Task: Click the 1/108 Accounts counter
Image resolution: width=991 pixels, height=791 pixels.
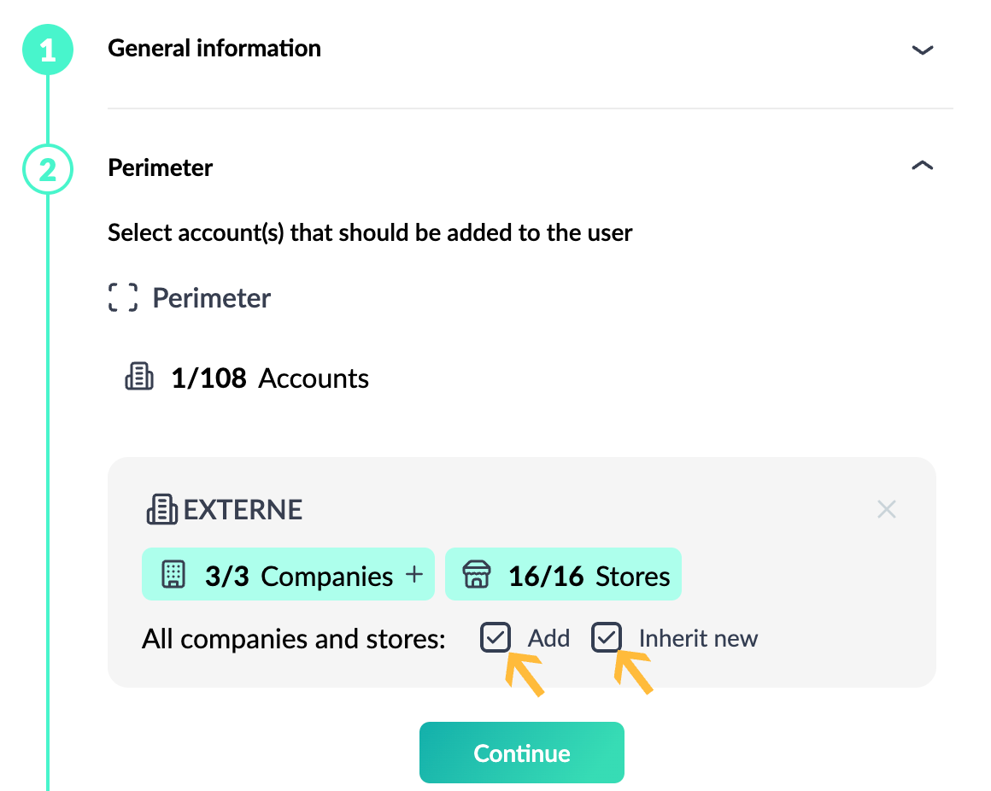Action: click(270, 378)
